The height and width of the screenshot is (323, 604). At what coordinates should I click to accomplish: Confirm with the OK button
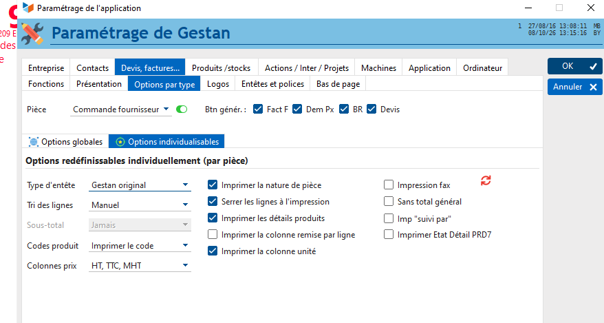574,66
